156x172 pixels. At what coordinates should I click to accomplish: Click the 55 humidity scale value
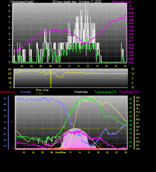tap(5, 140)
